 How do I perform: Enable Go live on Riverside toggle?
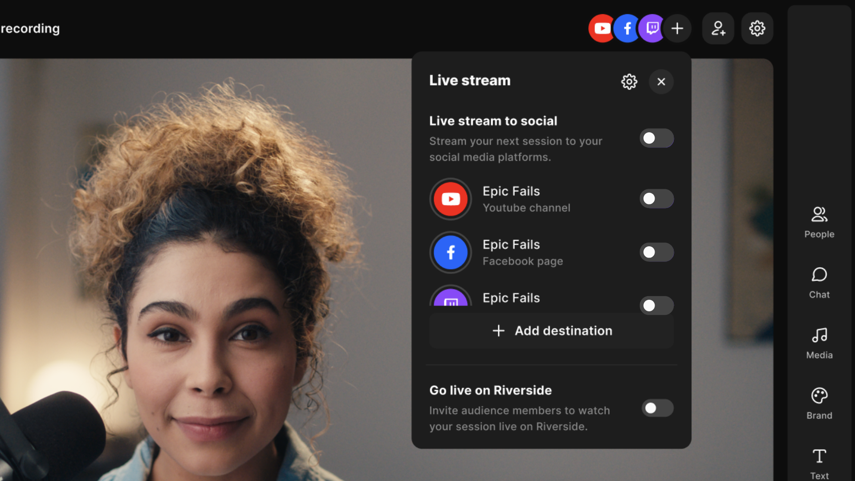tap(658, 408)
